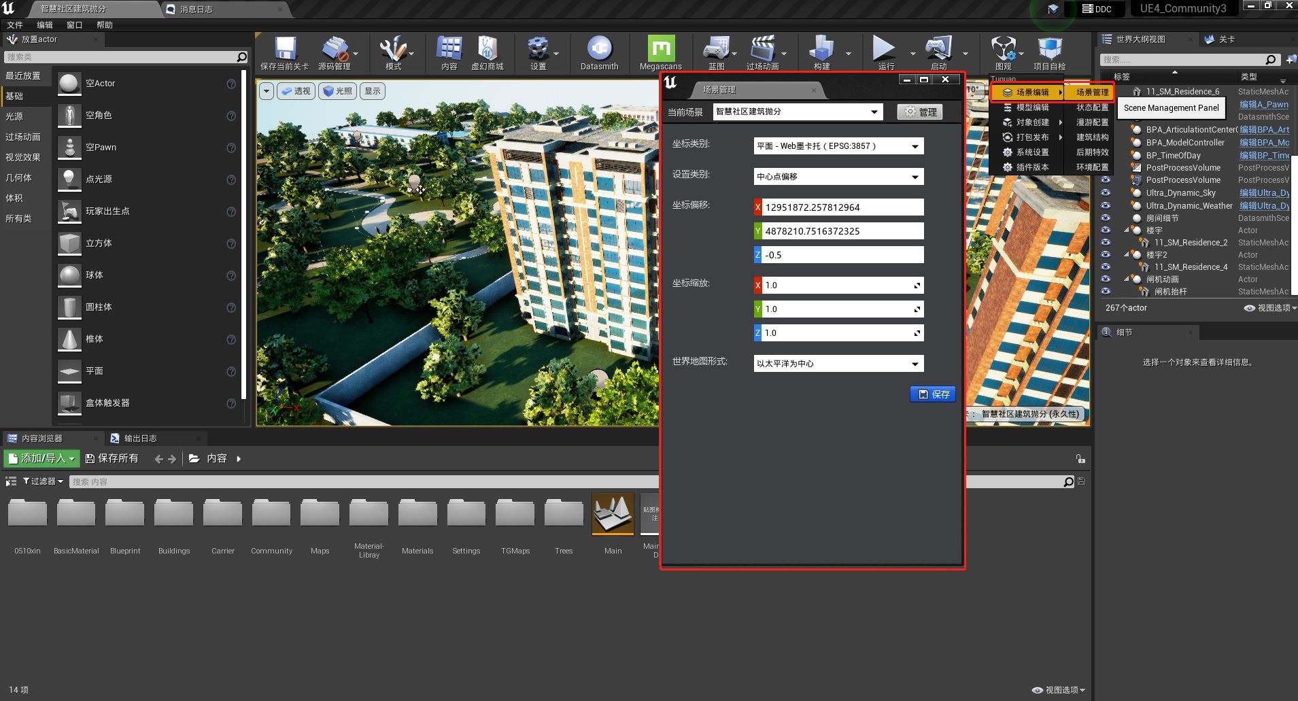Viewport: 1298px width, 701px height.
Task: Click the Datasmith toolbar icon
Action: click(599, 49)
